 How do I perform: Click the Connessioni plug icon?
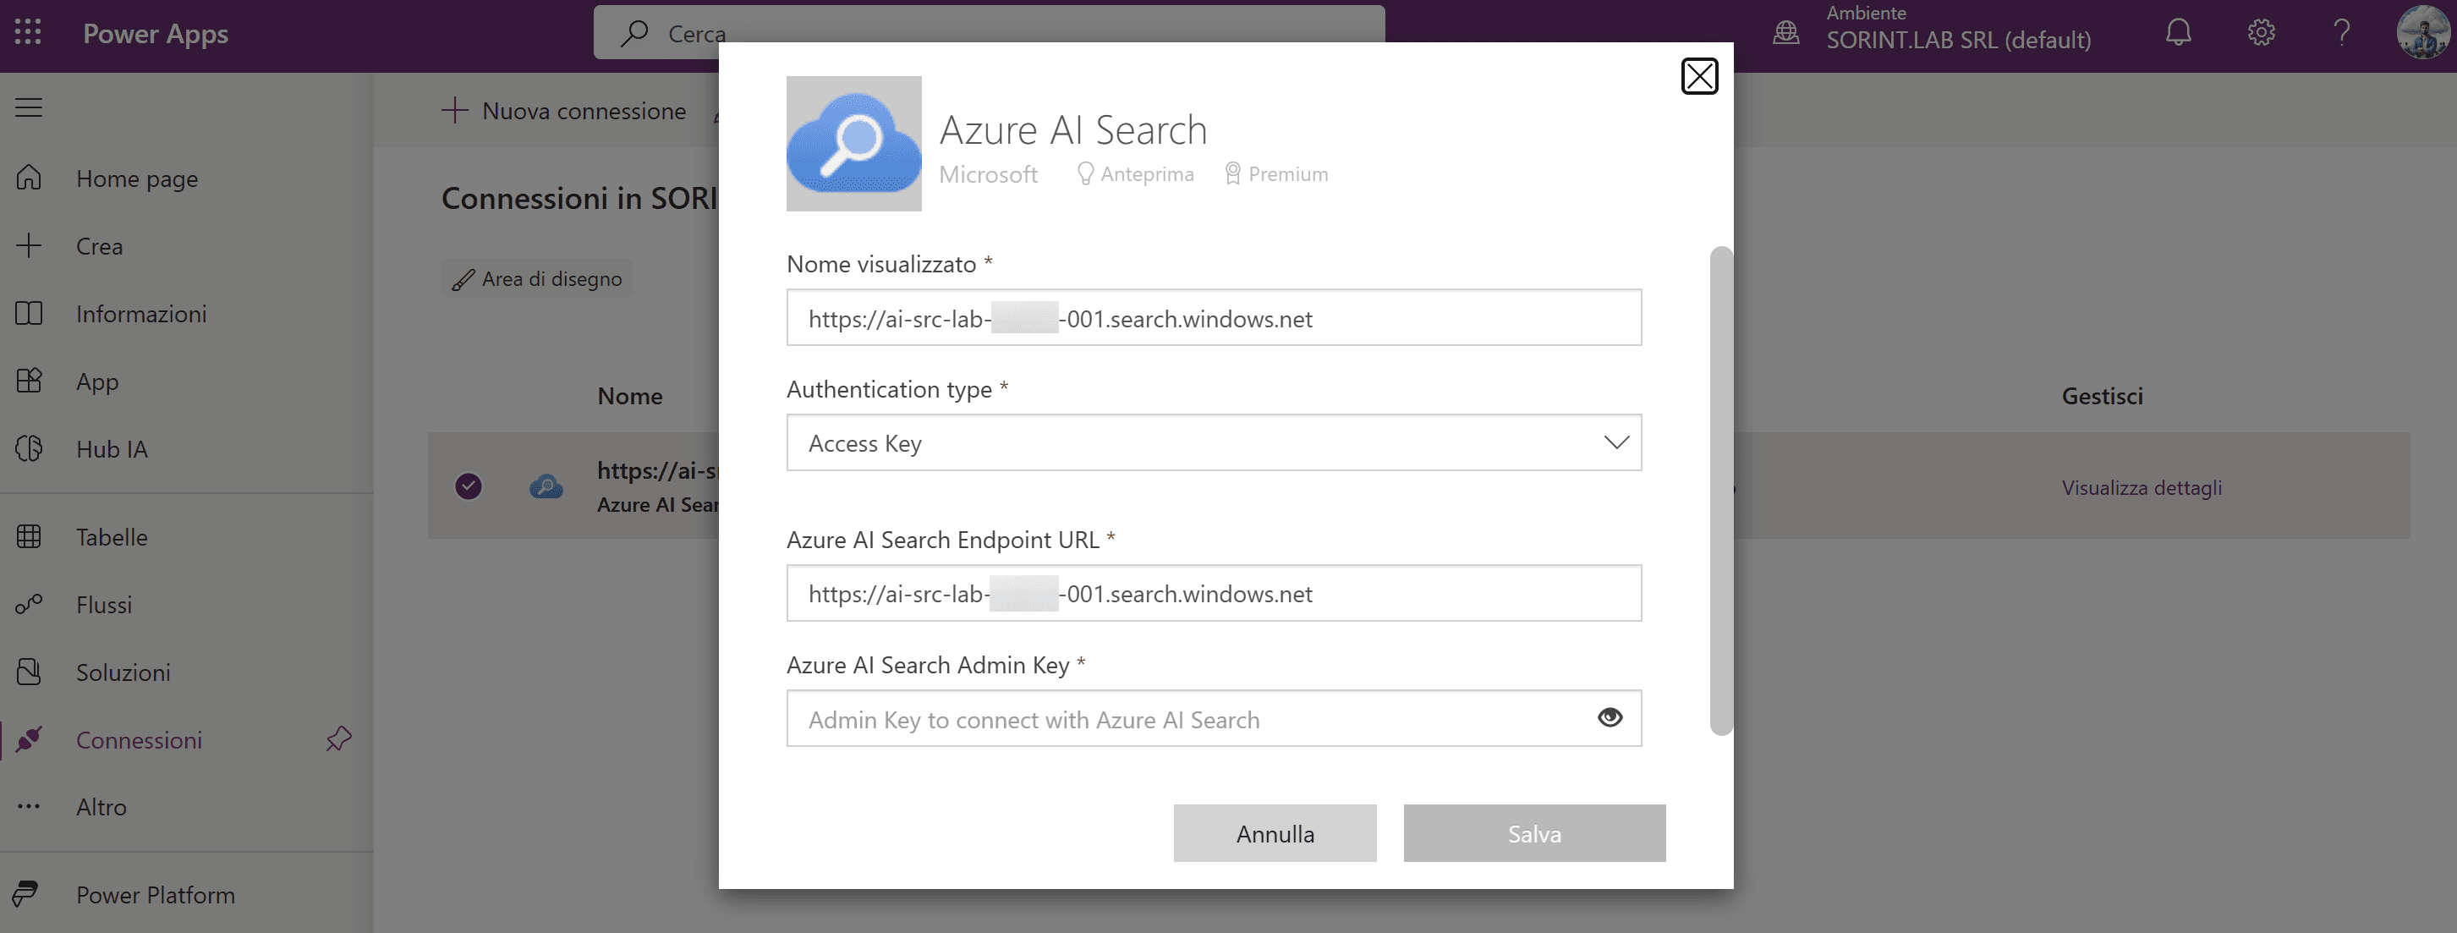(29, 739)
